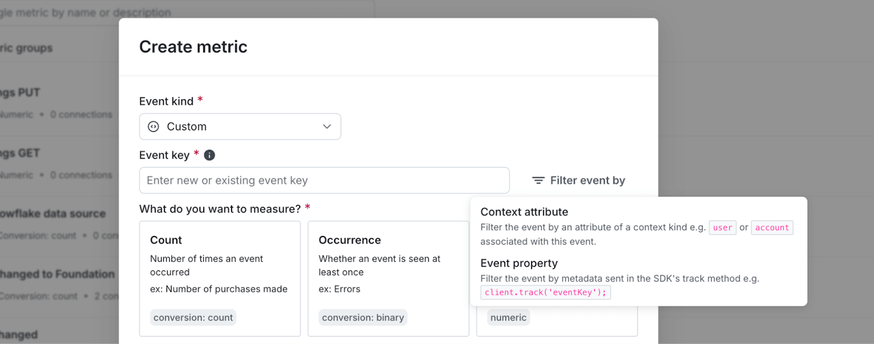Click the "conversion: count" tag
874x344 pixels.
click(x=193, y=318)
